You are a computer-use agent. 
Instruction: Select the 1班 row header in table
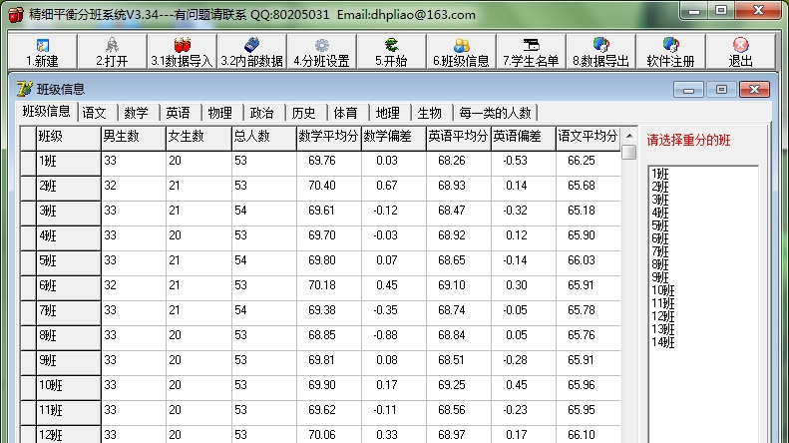tap(69, 164)
